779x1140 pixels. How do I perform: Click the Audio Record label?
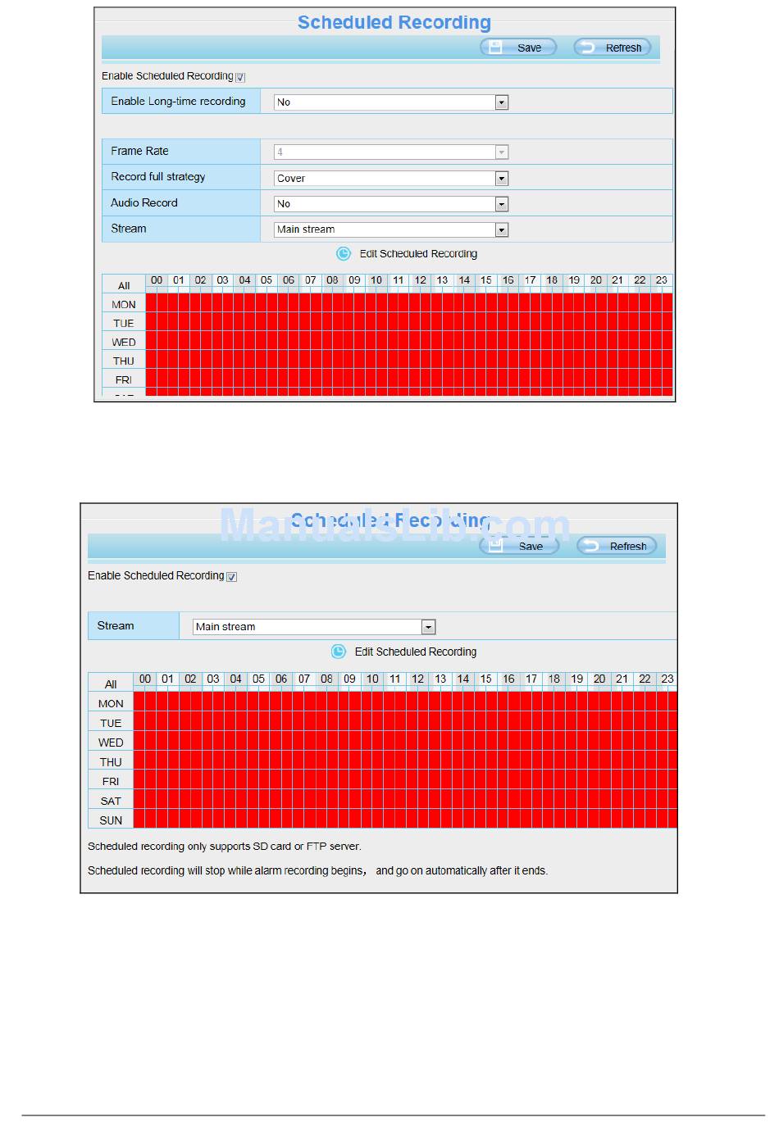pos(144,202)
